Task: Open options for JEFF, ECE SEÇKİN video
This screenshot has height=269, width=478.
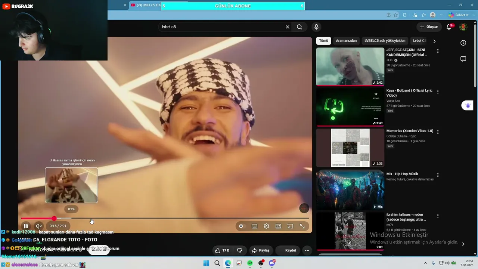Action: (x=438, y=51)
